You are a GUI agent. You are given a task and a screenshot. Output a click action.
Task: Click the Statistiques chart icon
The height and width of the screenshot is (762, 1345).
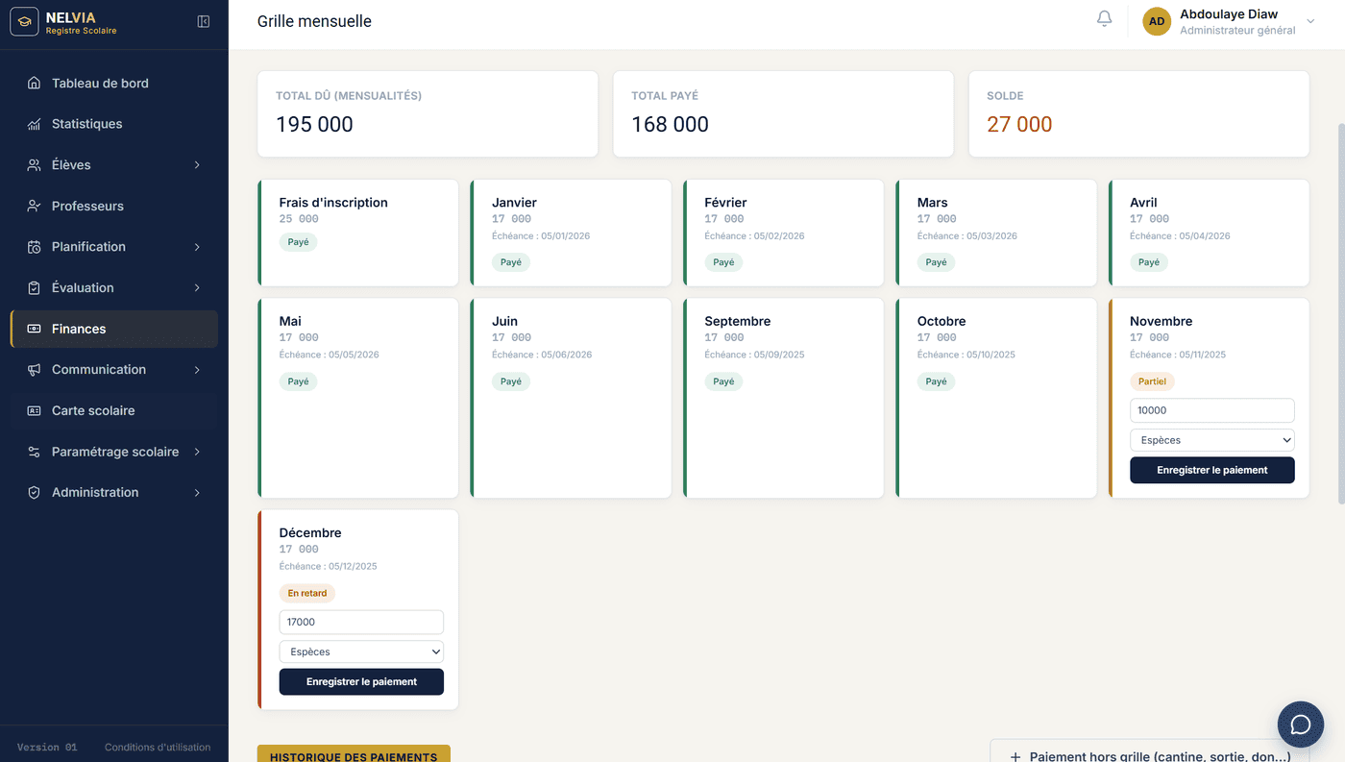(x=34, y=124)
